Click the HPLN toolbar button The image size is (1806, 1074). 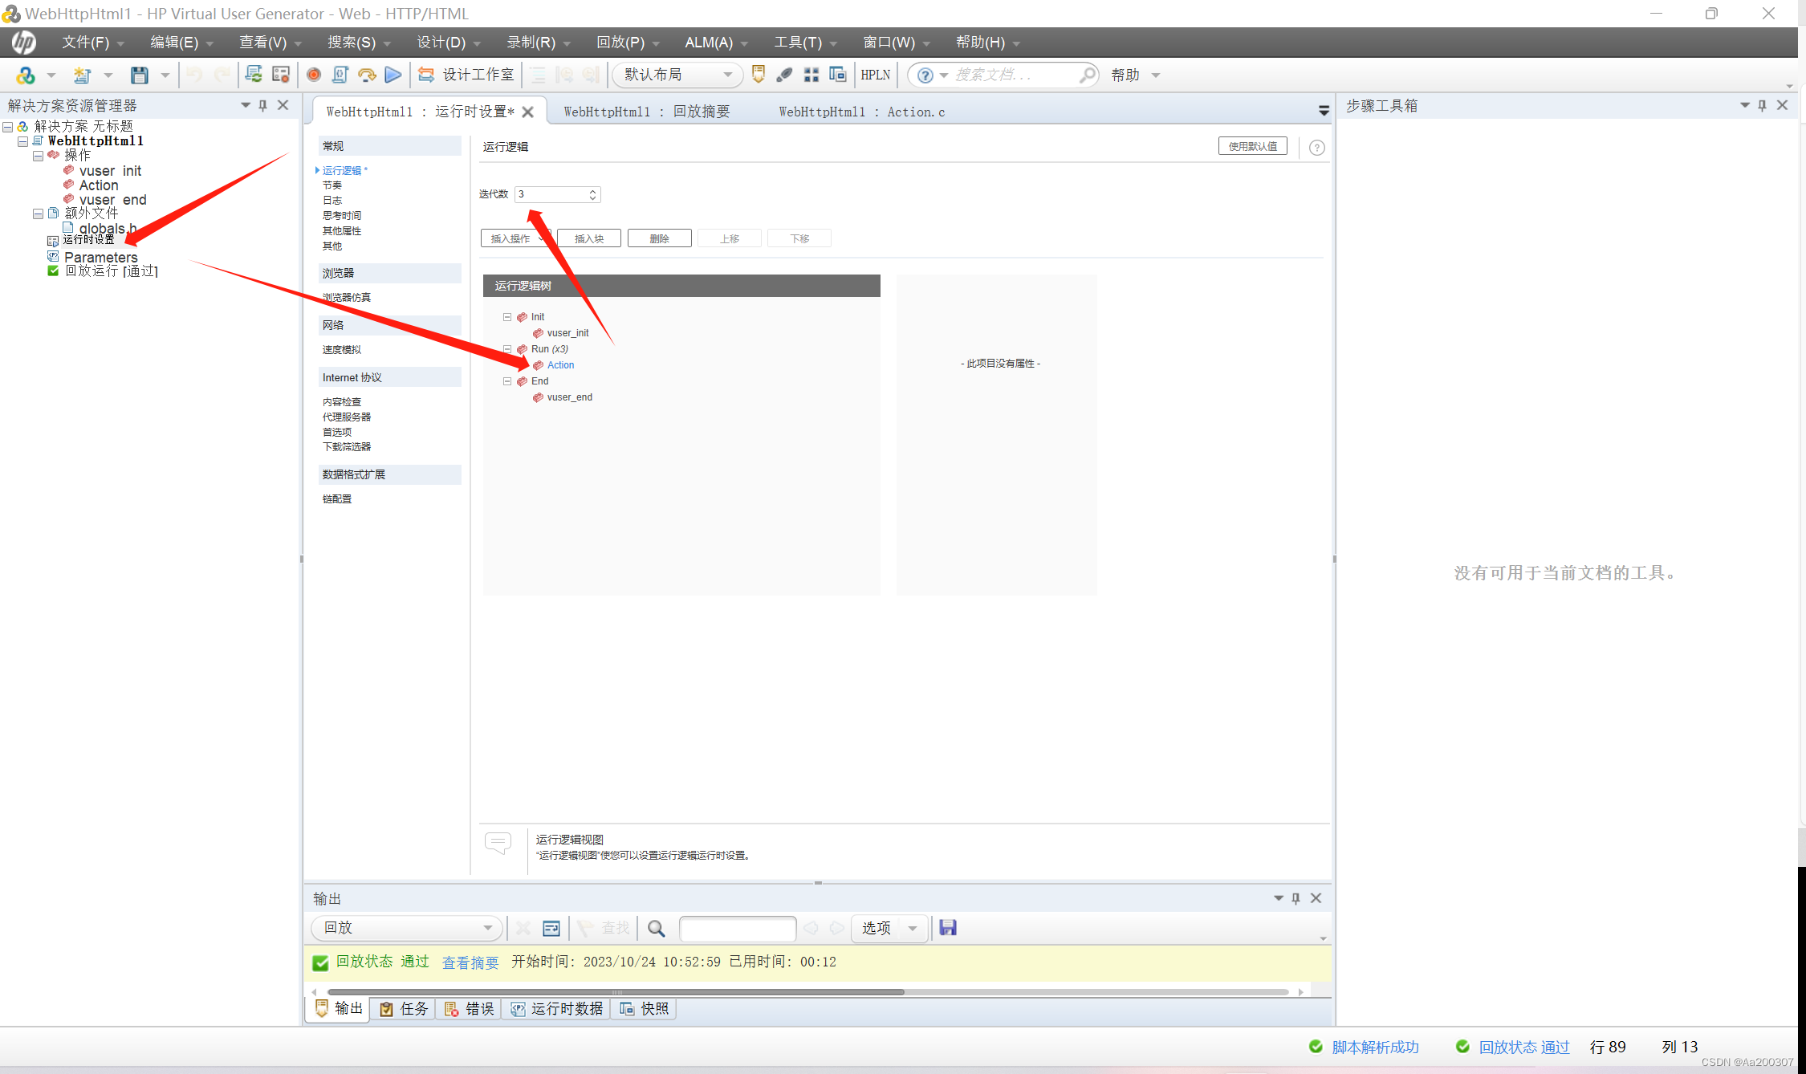(x=875, y=75)
